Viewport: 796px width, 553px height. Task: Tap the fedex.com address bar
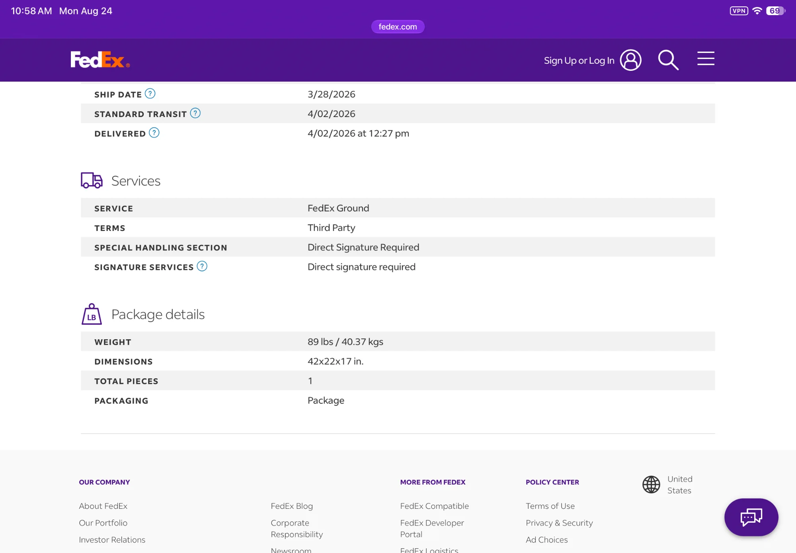(398, 27)
